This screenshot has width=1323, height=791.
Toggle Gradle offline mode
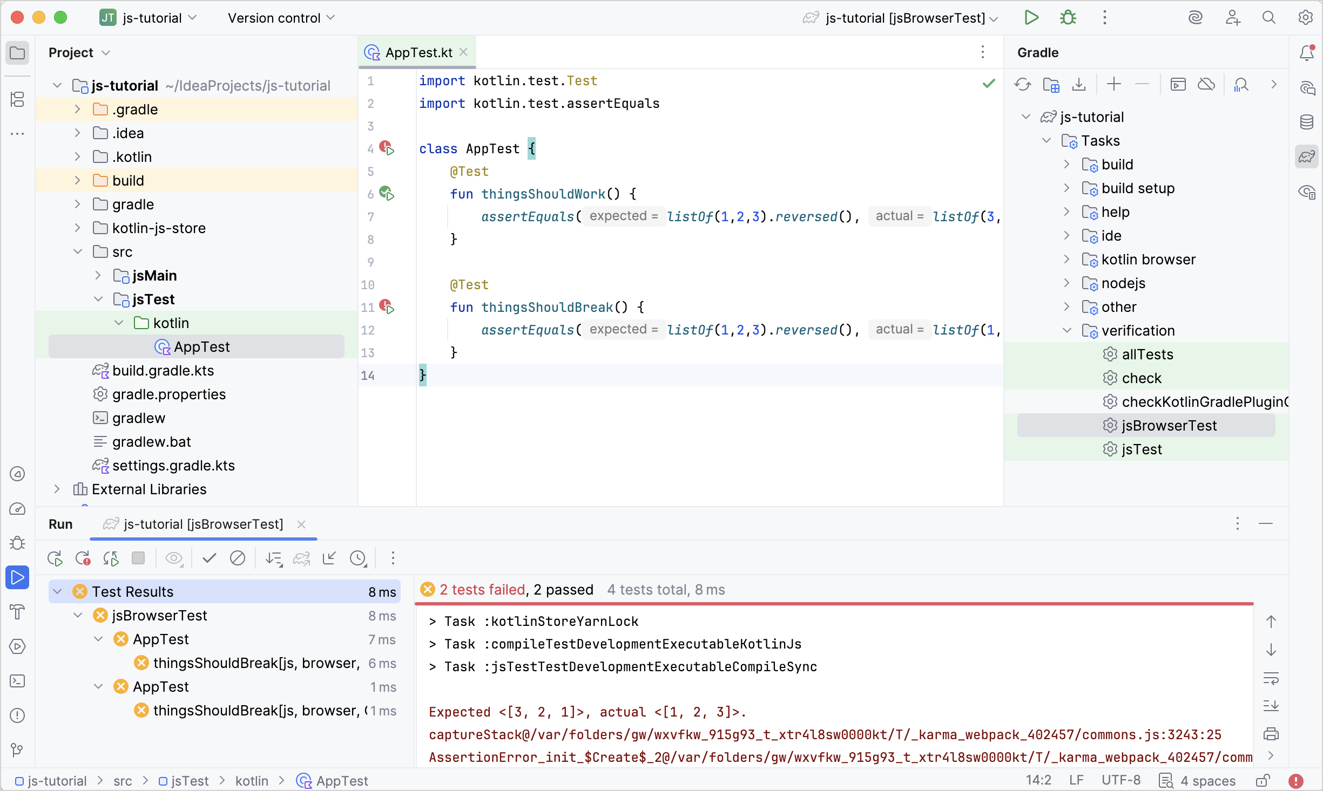coord(1206,84)
